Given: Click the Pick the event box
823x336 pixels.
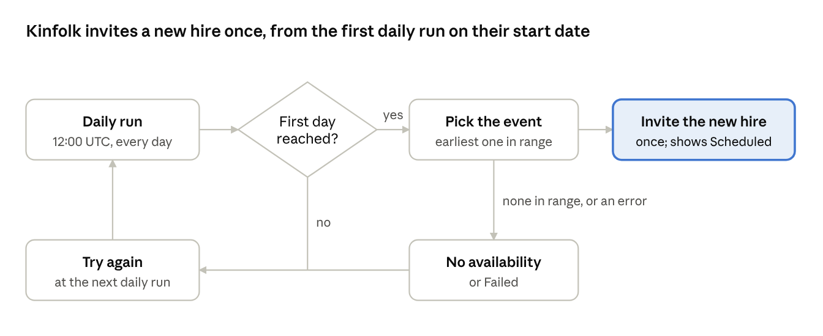Looking at the screenshot, I should pyautogui.click(x=494, y=130).
